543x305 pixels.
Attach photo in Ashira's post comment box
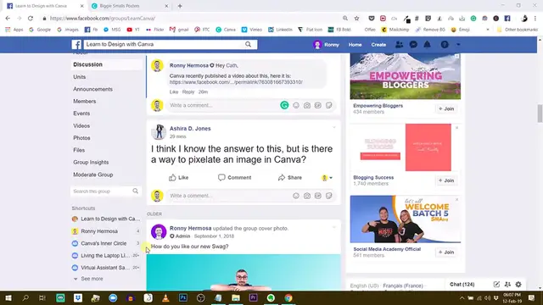pyautogui.click(x=307, y=196)
